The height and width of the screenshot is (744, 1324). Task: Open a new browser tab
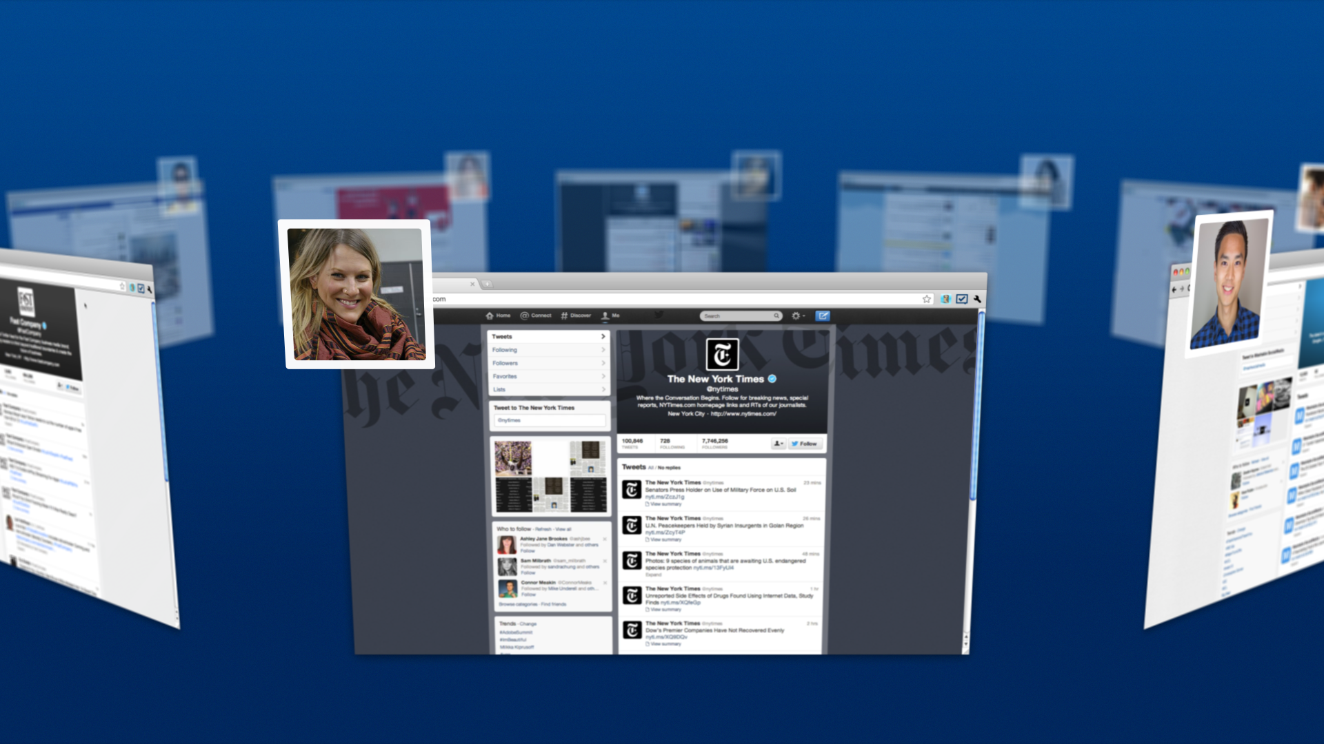[487, 284]
